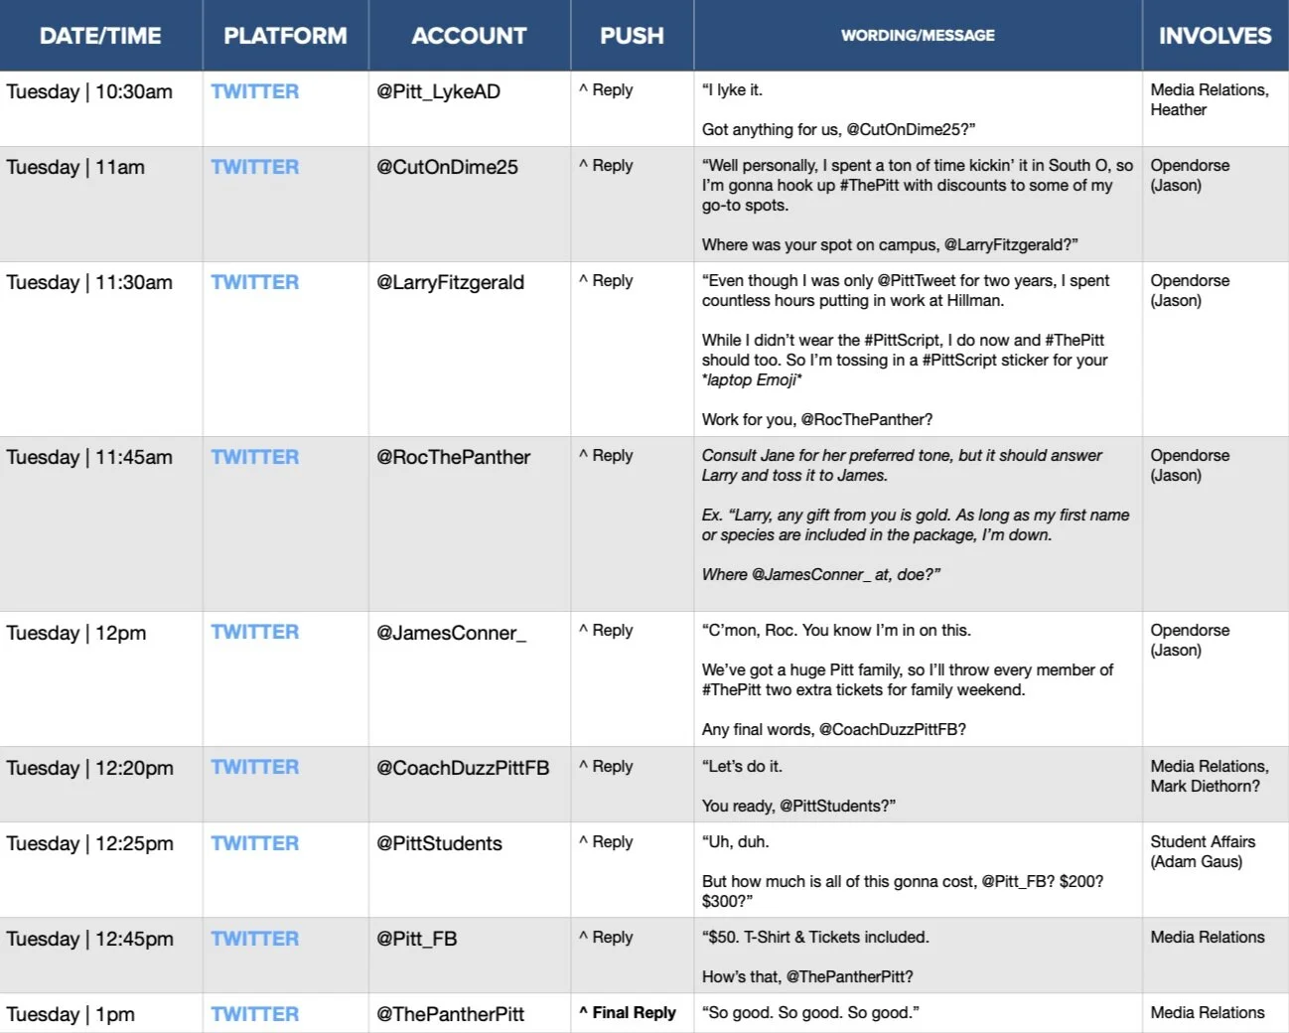Viewport: 1289px width, 1033px height.
Task: Select the "Well personally, I spent" message cell
Action: 918,204
